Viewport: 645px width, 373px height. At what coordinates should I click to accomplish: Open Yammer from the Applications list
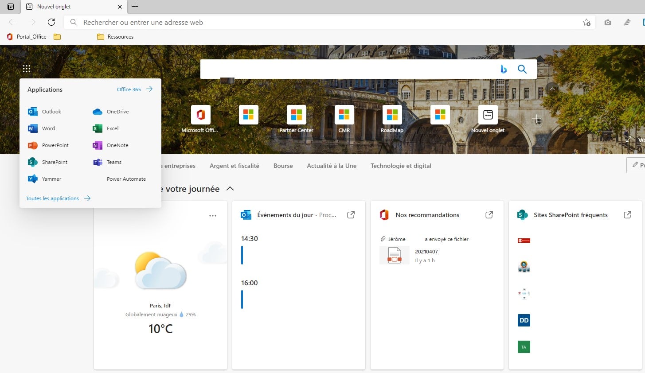click(x=45, y=179)
